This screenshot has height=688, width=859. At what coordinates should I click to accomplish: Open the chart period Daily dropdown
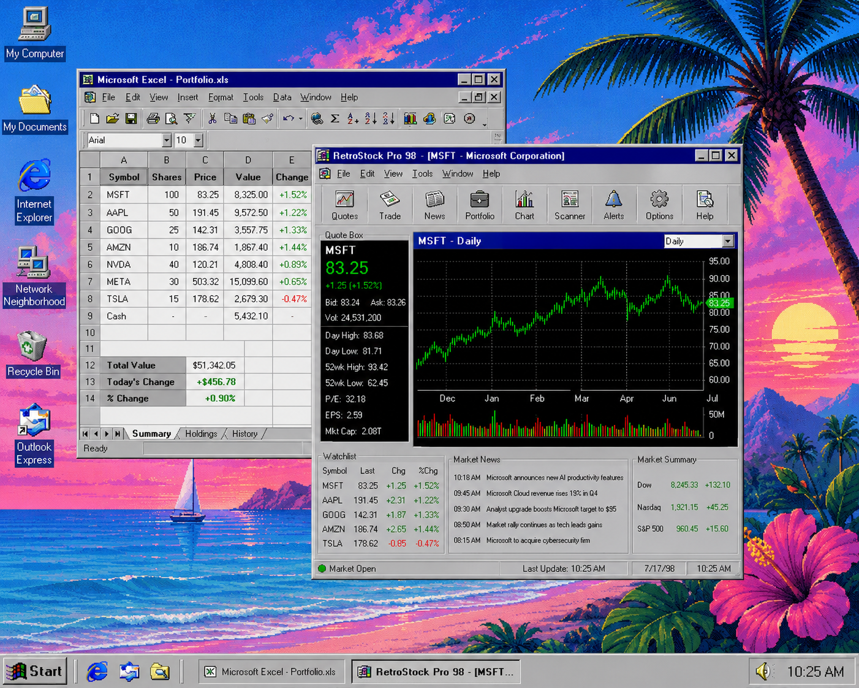tap(727, 242)
